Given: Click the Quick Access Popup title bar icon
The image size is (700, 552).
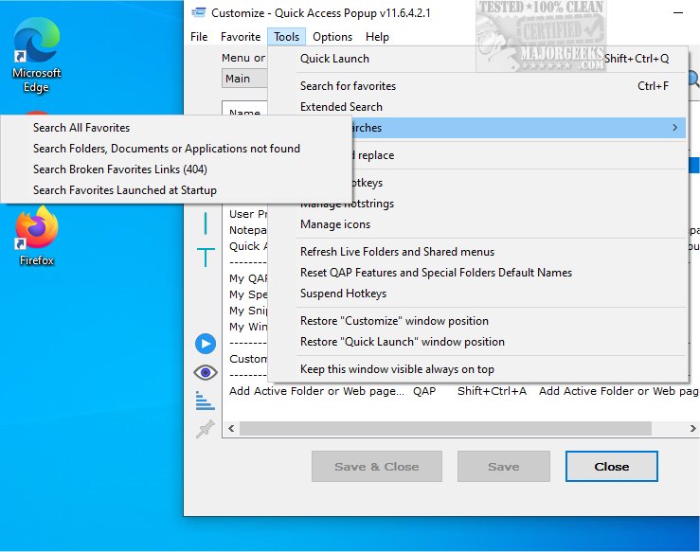Looking at the screenshot, I should pyautogui.click(x=199, y=13).
